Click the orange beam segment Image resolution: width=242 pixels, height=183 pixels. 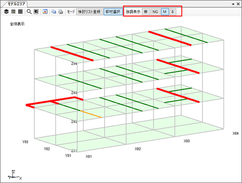click(x=91, y=114)
